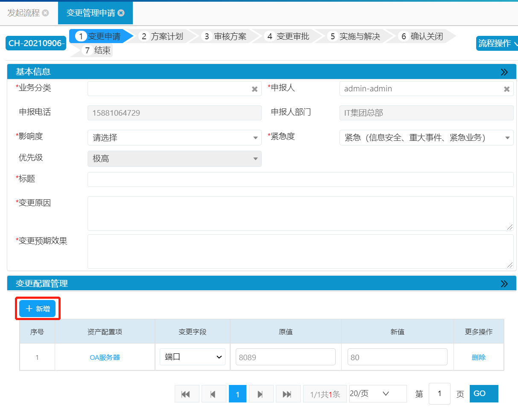Open the 变更字段 端口 dropdown
Screen dimensions: 518x408
coord(192,357)
